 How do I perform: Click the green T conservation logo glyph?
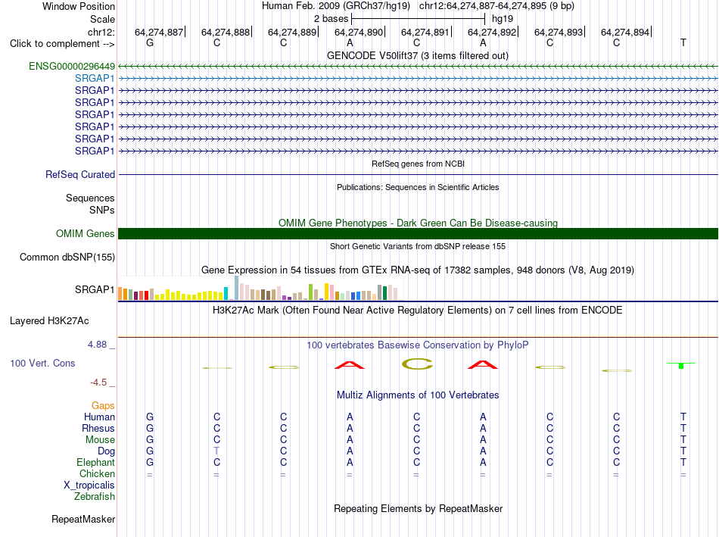[681, 365]
